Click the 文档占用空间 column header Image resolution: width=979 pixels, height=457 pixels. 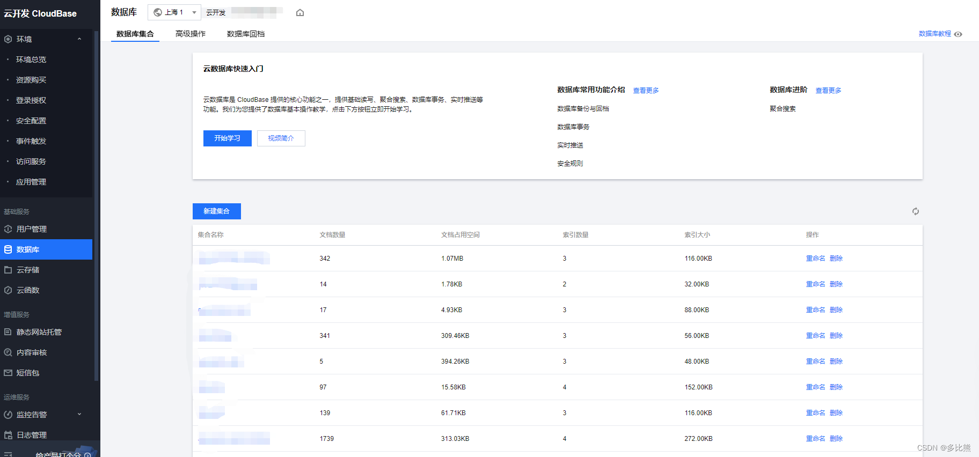[461, 235]
